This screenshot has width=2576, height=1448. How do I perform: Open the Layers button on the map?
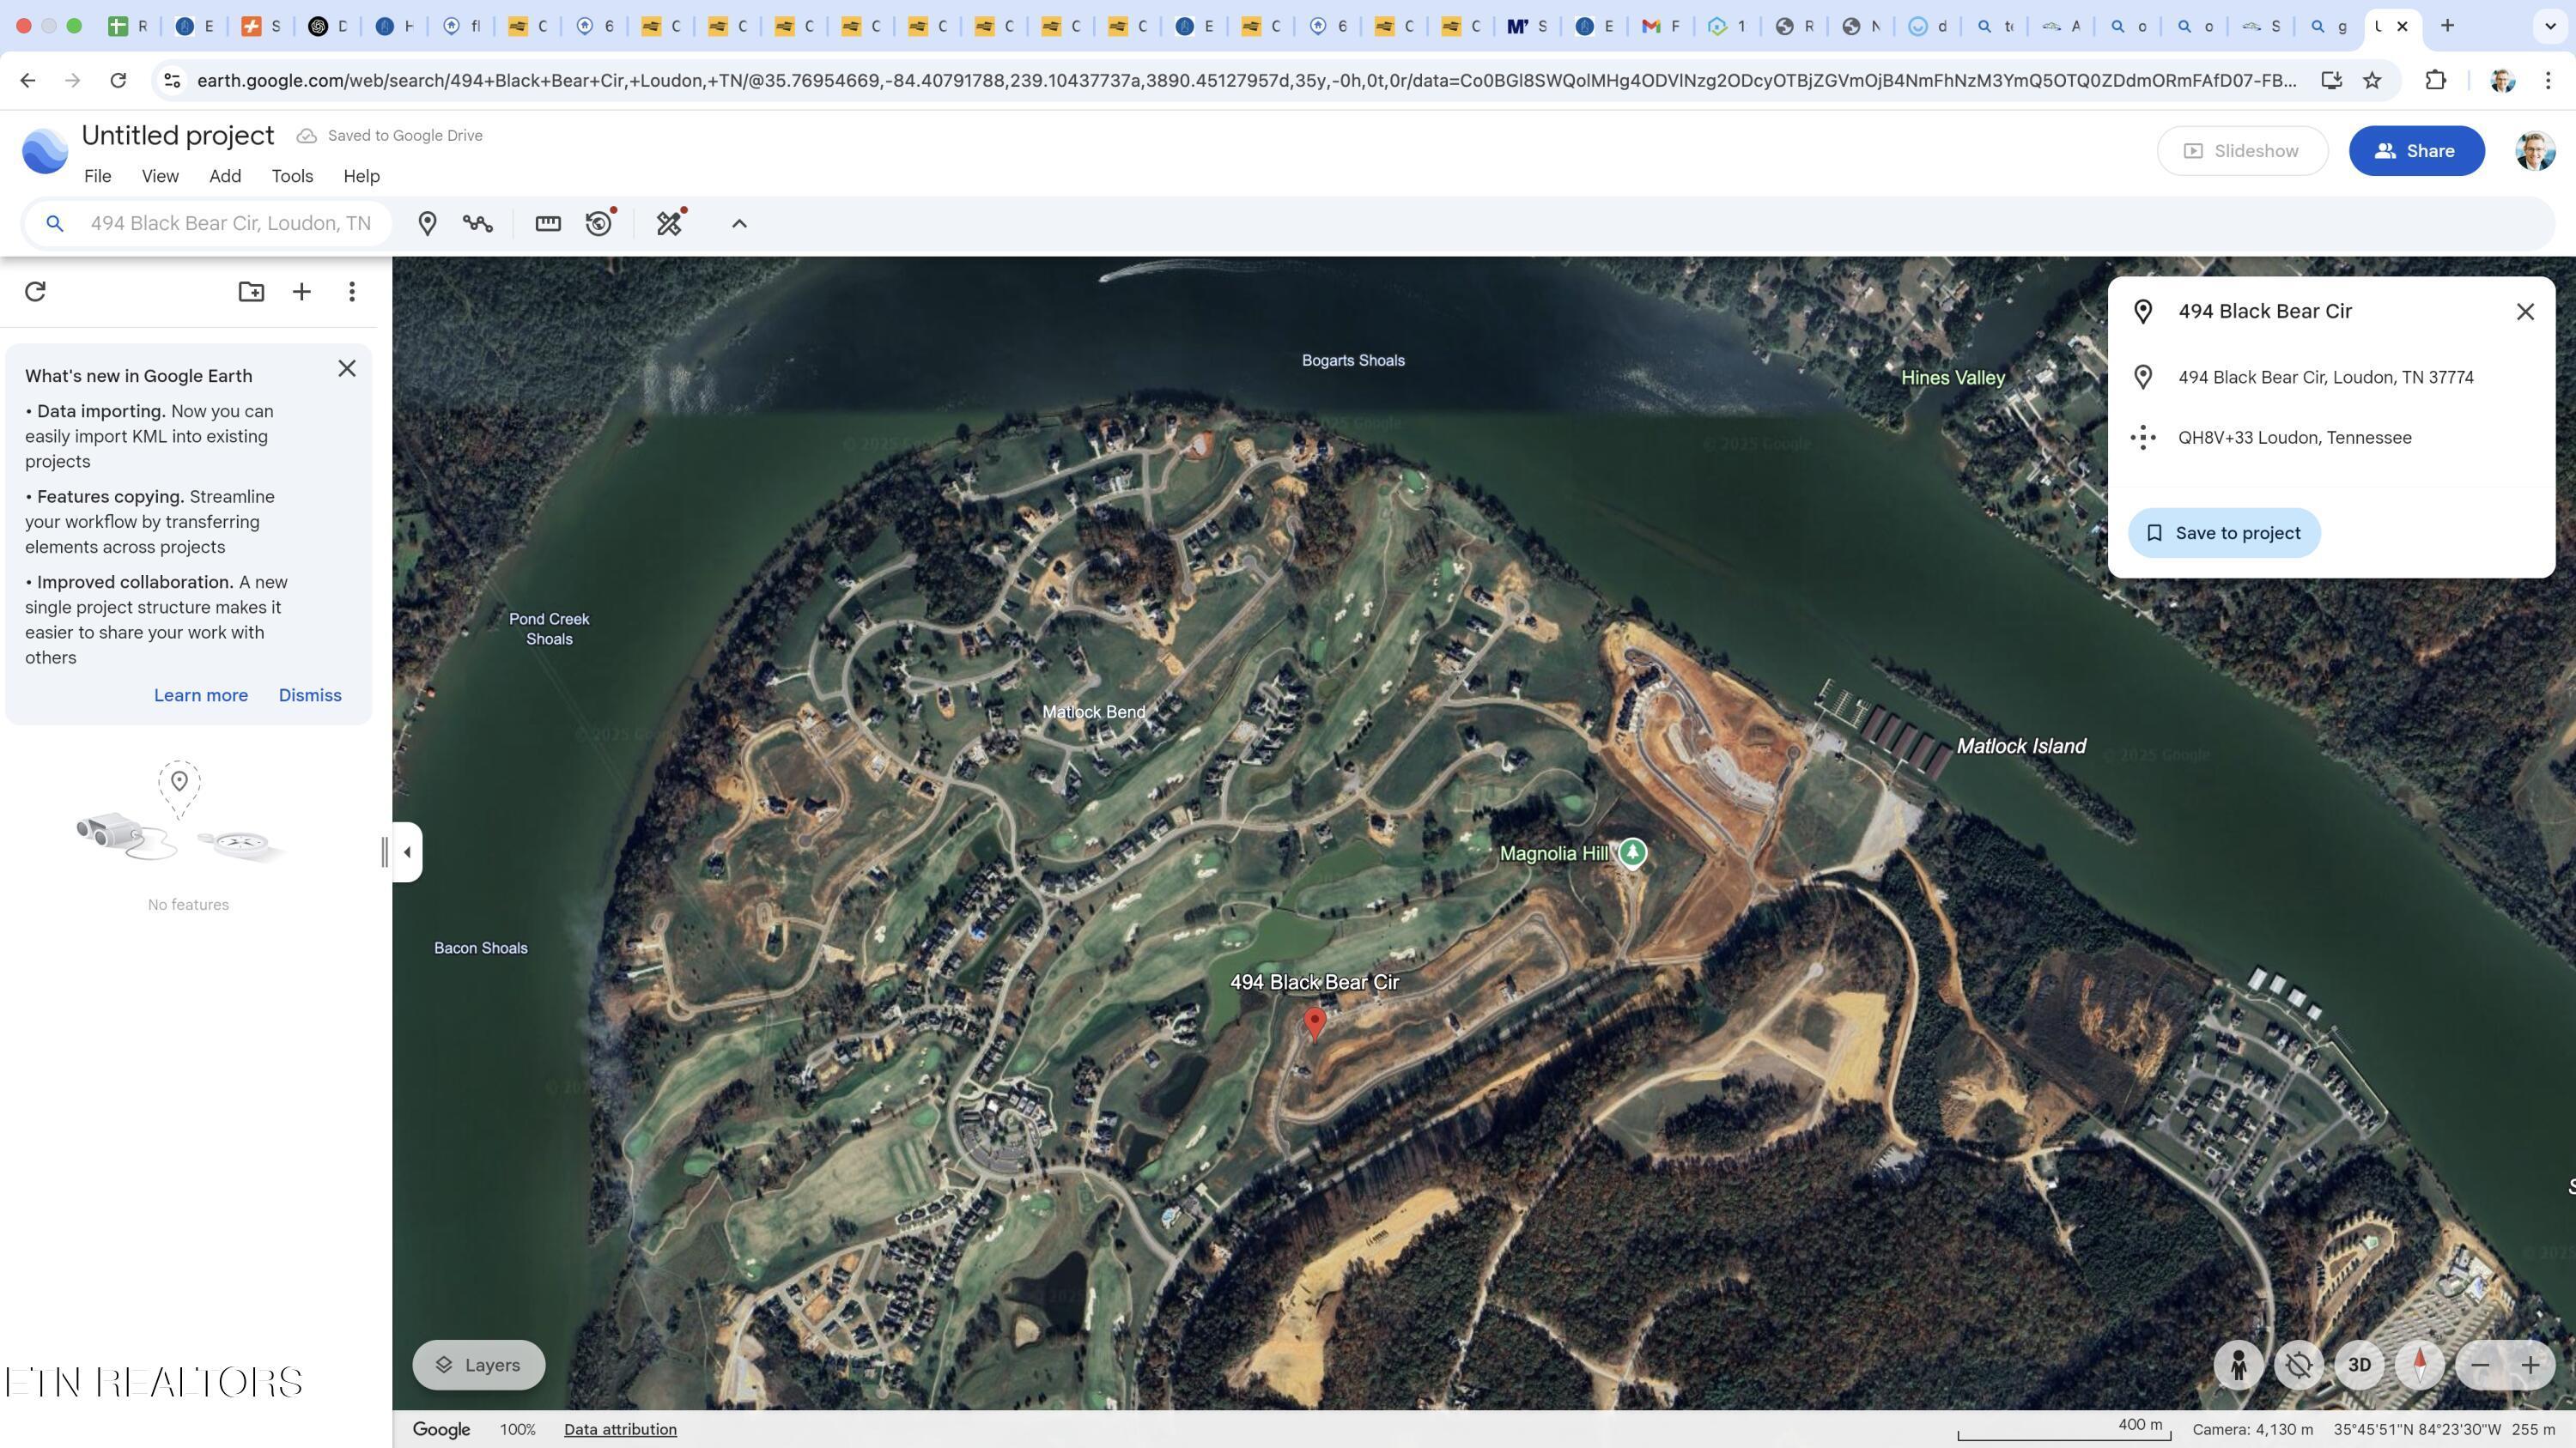[479, 1365]
